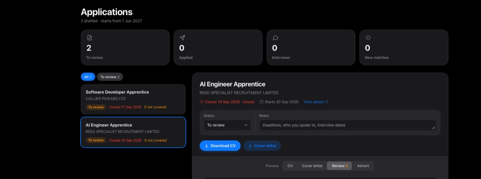Click the Closed 17 Sep 2026 text
The image size is (481, 179).
pos(125,107)
